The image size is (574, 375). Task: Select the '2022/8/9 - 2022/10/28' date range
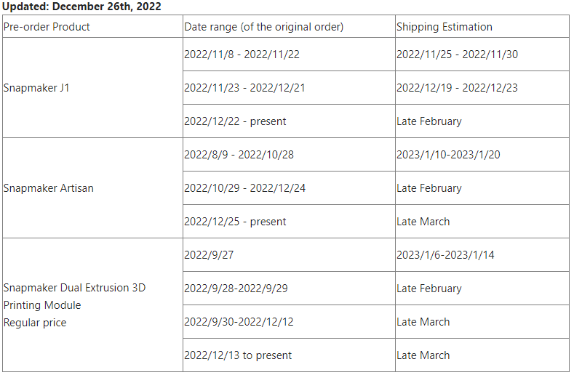(239, 155)
